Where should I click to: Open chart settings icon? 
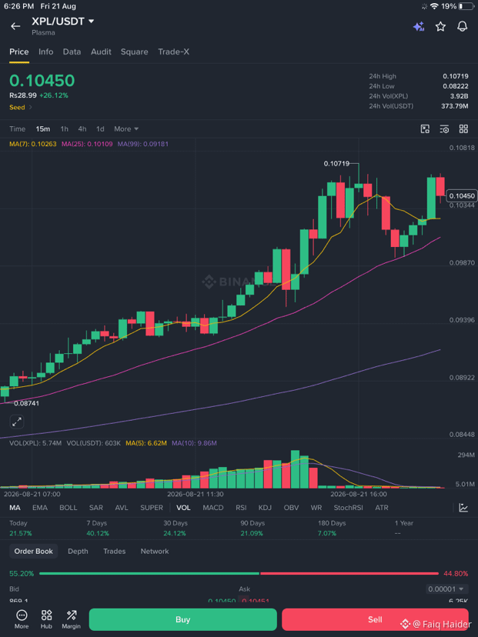444,129
